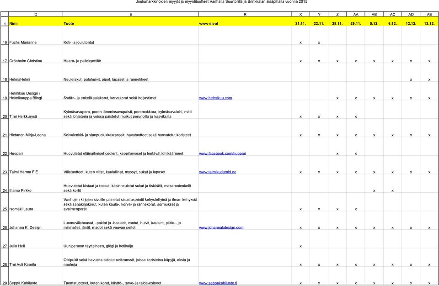Select the '28.11.' date header cell
The width and height of the screenshot is (439, 286).
point(337,21)
